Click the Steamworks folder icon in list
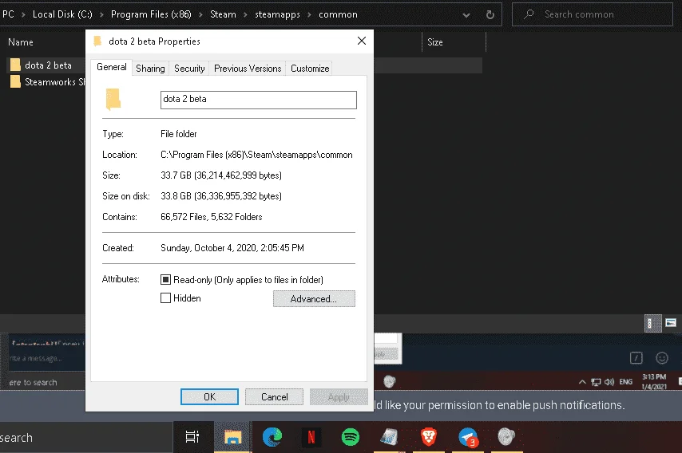682x453 pixels. (15, 81)
